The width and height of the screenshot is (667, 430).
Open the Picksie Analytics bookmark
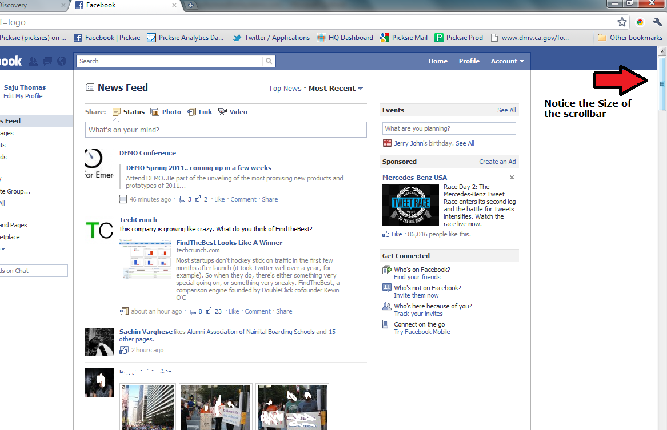click(x=185, y=38)
